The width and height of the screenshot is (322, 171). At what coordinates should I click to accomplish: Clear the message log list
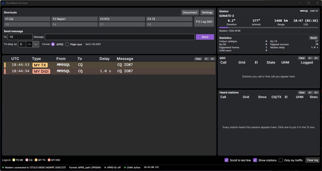pos(198,59)
